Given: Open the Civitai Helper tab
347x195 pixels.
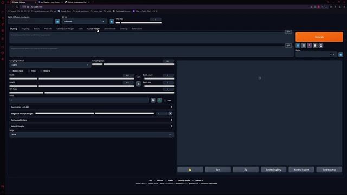Looking at the screenshot, I should (93, 29).
